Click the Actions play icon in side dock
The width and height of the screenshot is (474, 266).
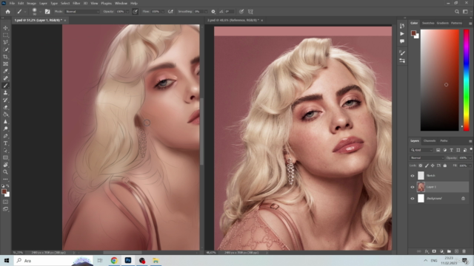pos(401,33)
